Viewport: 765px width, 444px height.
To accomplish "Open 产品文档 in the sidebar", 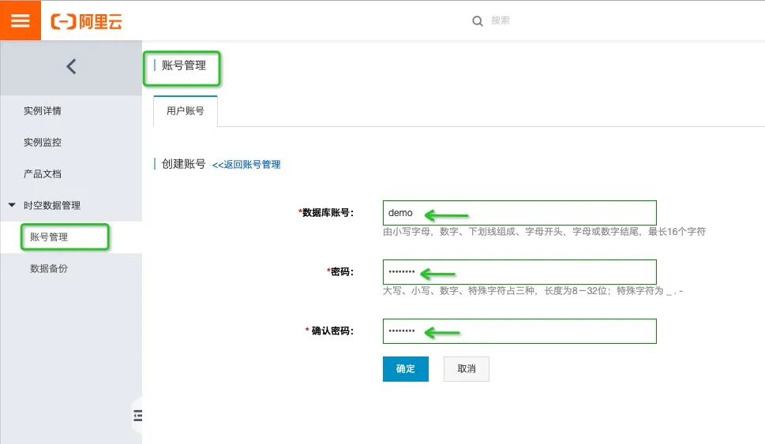I will 43,174.
